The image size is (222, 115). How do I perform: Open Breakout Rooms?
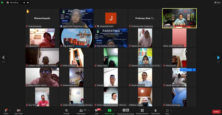[x=142, y=111]
